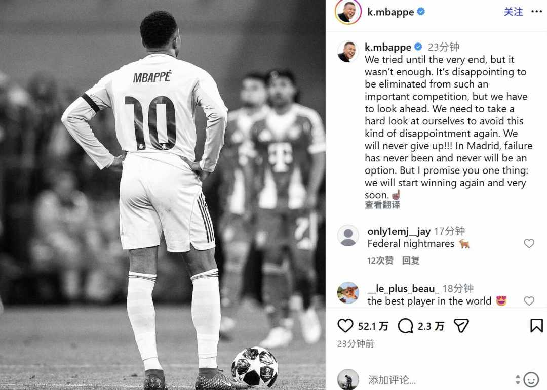Click the 关注 follow button
The height and width of the screenshot is (390, 547).
[x=513, y=12]
